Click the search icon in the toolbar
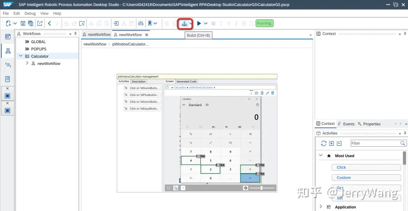This screenshot has height=211, width=408. click(x=82, y=23)
